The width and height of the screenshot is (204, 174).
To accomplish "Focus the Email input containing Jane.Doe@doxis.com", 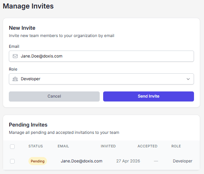I will 101,56.
